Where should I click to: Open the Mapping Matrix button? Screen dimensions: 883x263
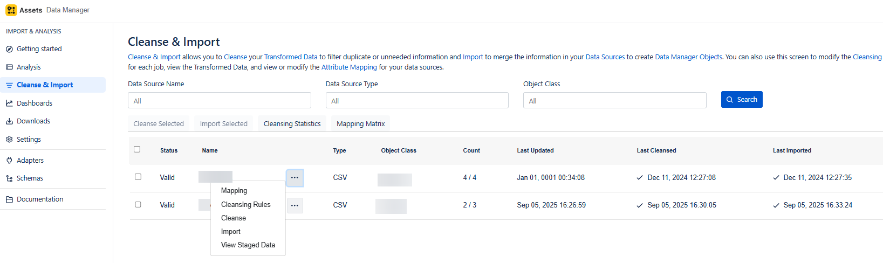tap(360, 124)
